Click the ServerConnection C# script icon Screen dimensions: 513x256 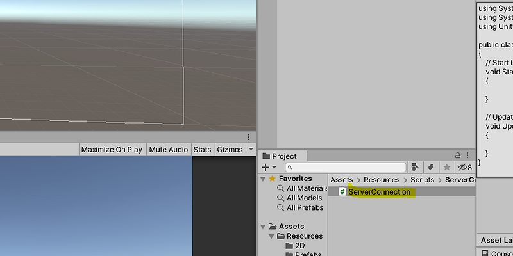click(342, 191)
